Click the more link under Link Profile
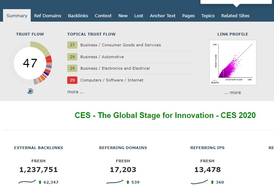 tap(233, 93)
